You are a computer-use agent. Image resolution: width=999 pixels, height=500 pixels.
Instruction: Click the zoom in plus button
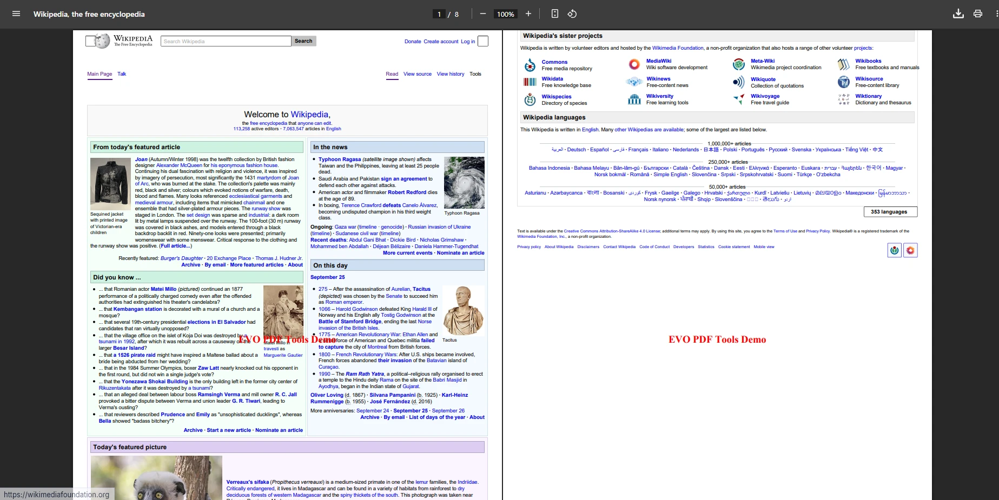coord(528,14)
